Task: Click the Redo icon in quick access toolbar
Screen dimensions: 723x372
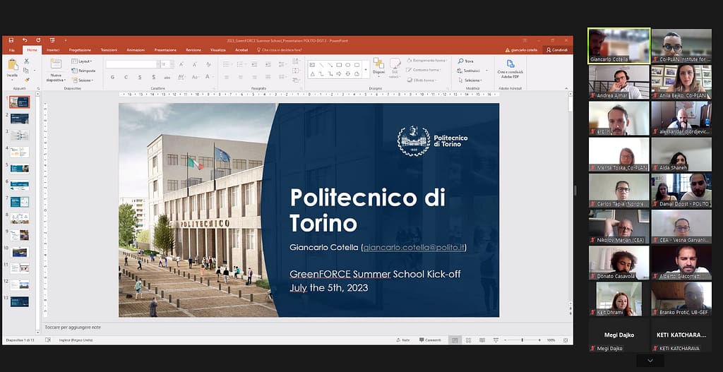Action: point(38,40)
